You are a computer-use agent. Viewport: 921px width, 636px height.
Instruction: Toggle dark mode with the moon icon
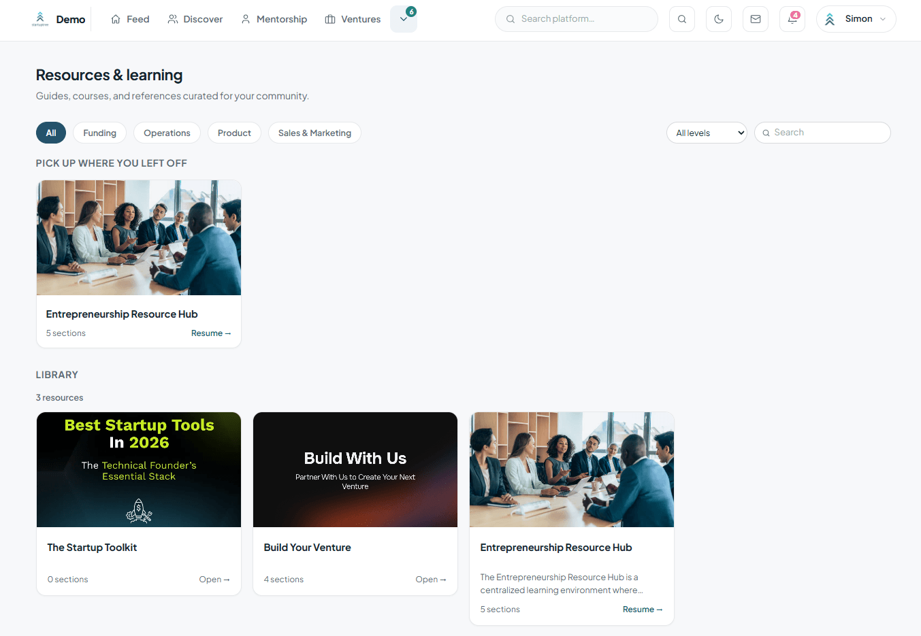719,19
